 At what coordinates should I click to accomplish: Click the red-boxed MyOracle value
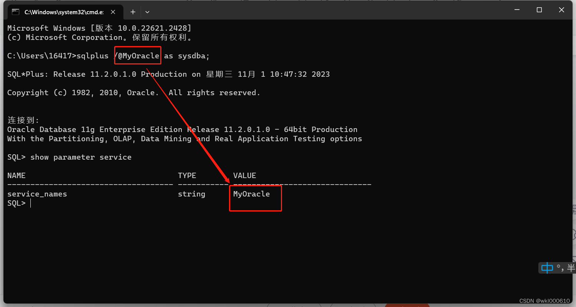[x=251, y=194]
